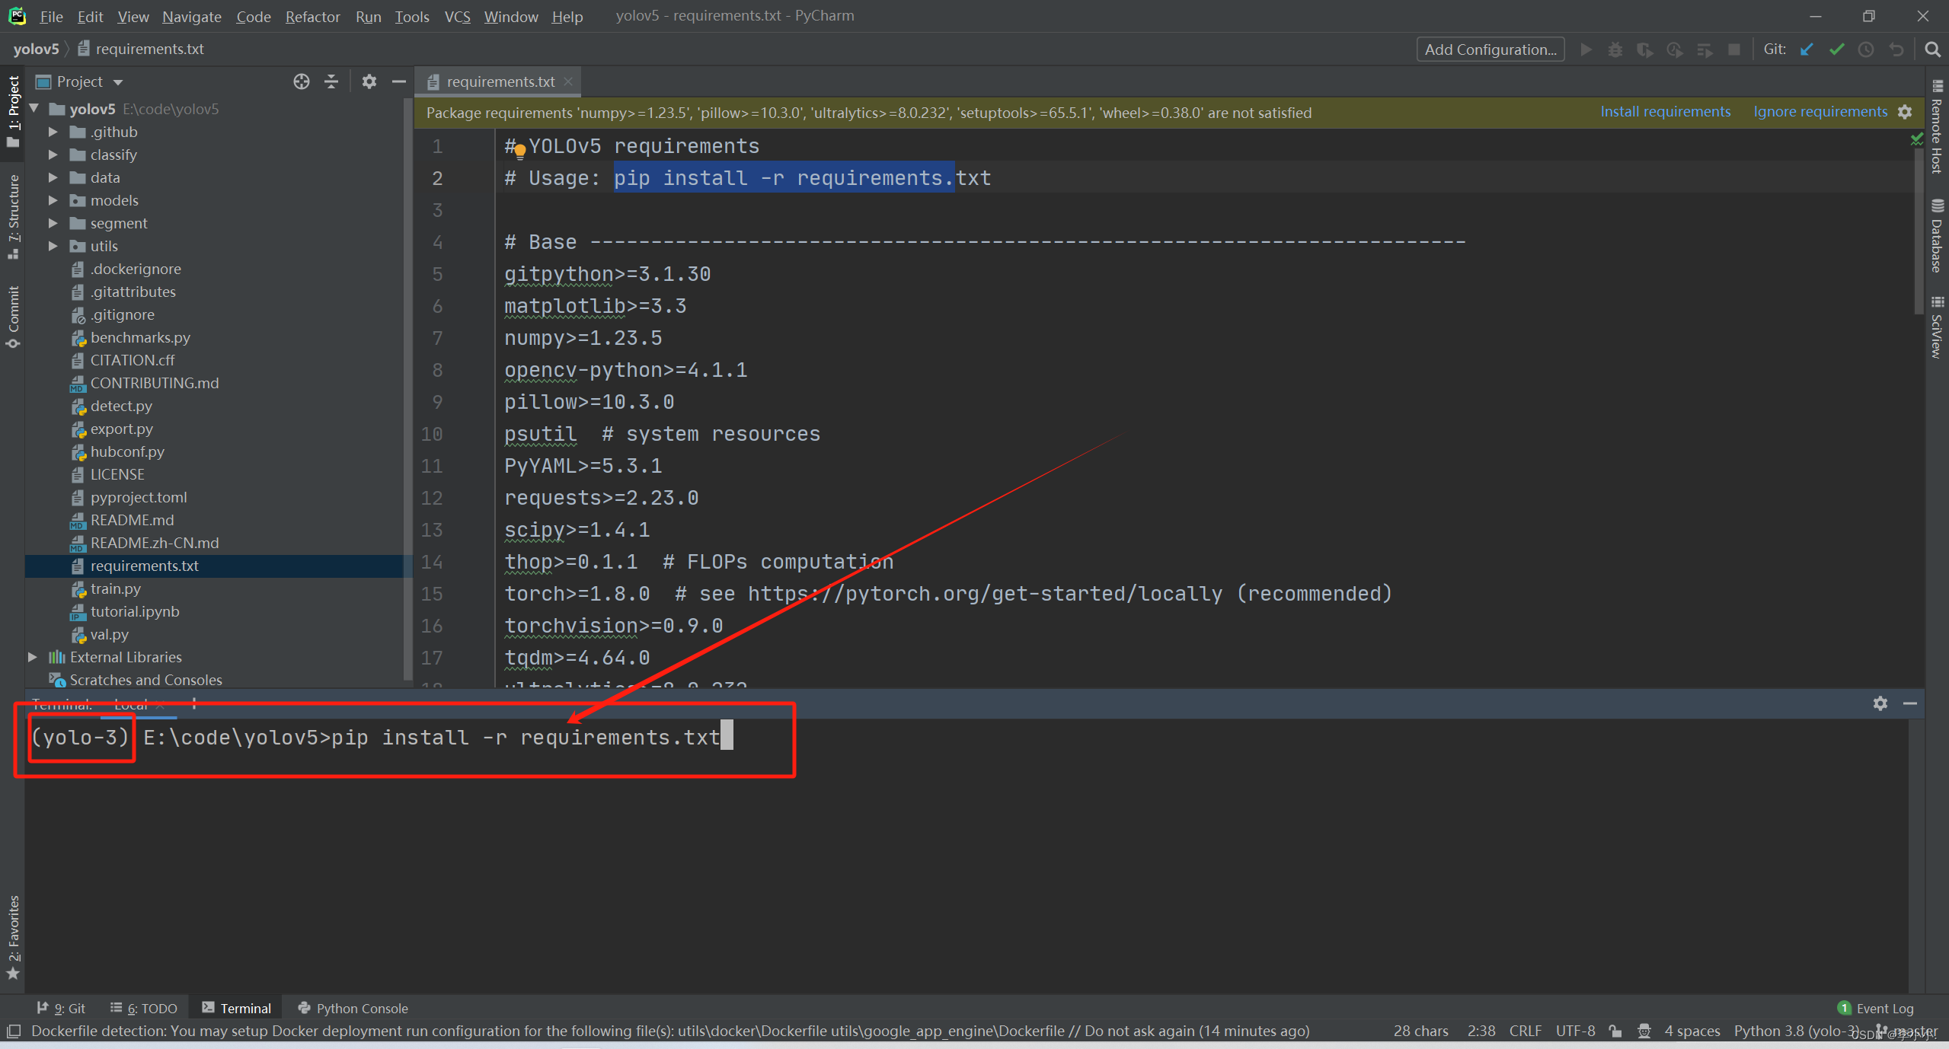Viewport: 1949px width, 1049px height.
Task: Open Search Everywhere magnifier icon
Action: pyautogui.click(x=1932, y=49)
